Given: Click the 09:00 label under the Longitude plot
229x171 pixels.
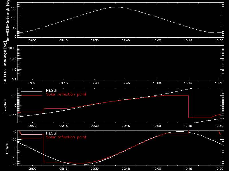Looking at the screenshot, I should pyautogui.click(x=32, y=126).
